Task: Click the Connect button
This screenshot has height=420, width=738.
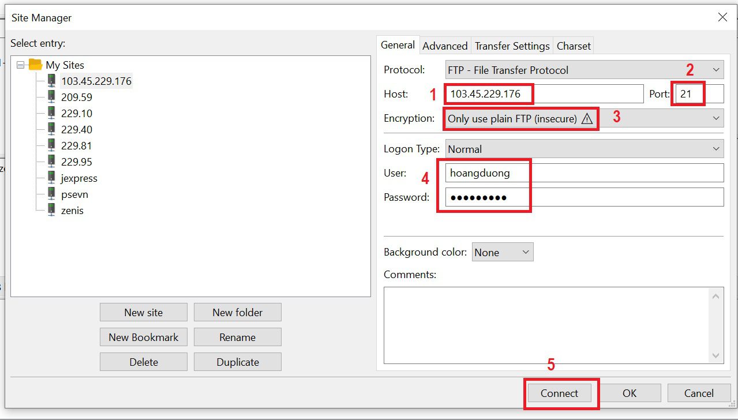Action: pos(559,393)
